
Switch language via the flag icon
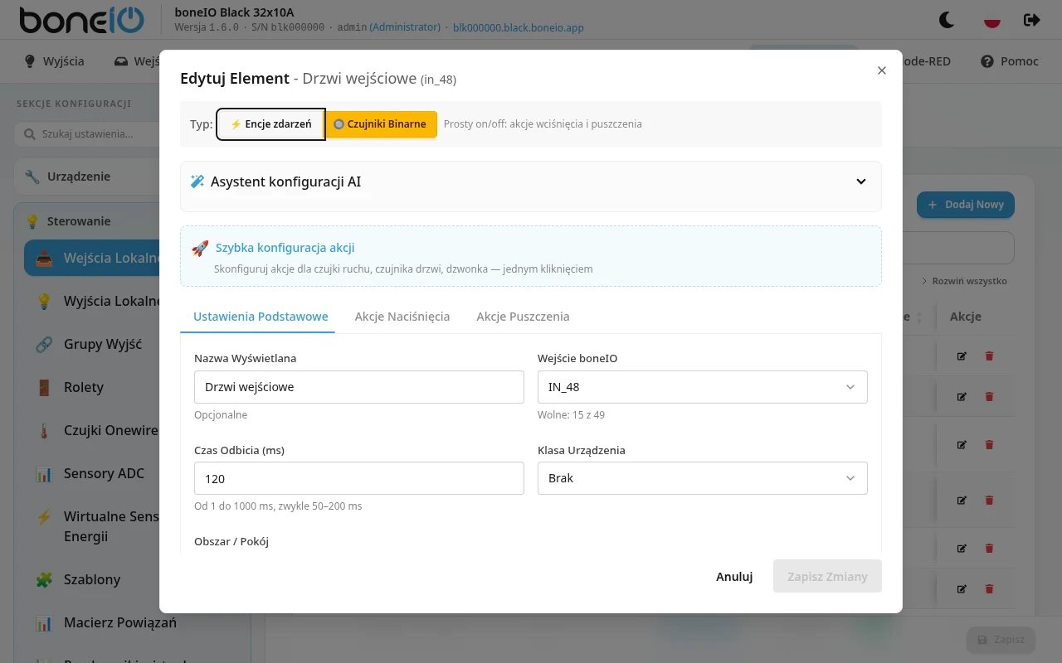coord(991,19)
